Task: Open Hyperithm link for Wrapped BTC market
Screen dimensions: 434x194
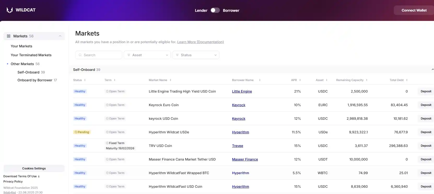Action: [x=241, y=173]
